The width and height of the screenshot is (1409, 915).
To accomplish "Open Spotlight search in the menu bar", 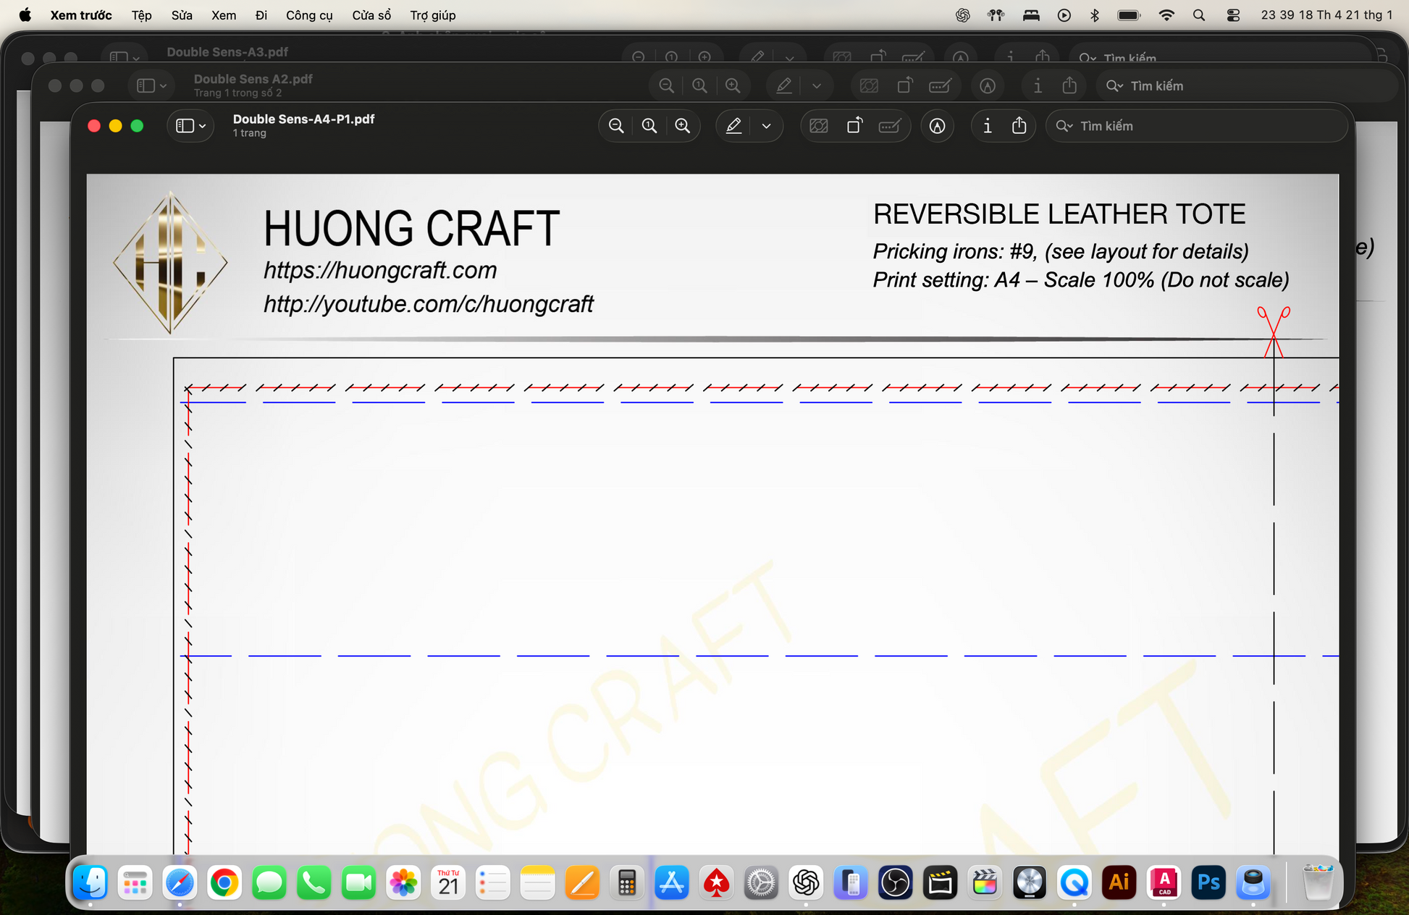I will [x=1199, y=15].
